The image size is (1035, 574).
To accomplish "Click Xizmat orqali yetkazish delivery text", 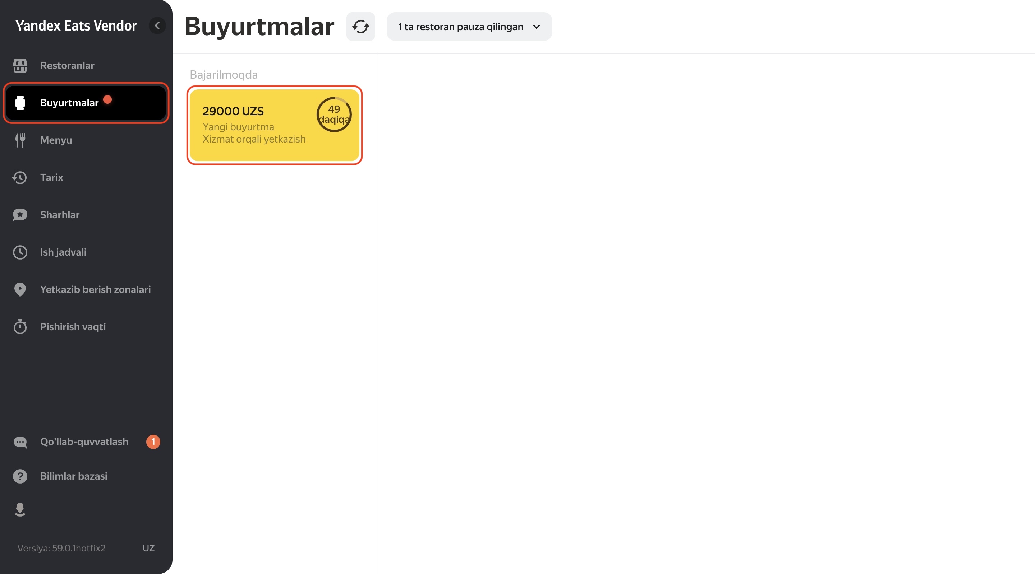I will pos(254,139).
